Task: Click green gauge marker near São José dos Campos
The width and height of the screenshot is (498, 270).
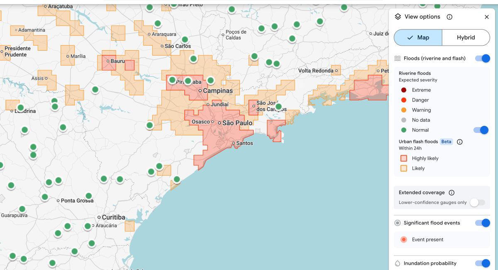Action: click(278, 107)
